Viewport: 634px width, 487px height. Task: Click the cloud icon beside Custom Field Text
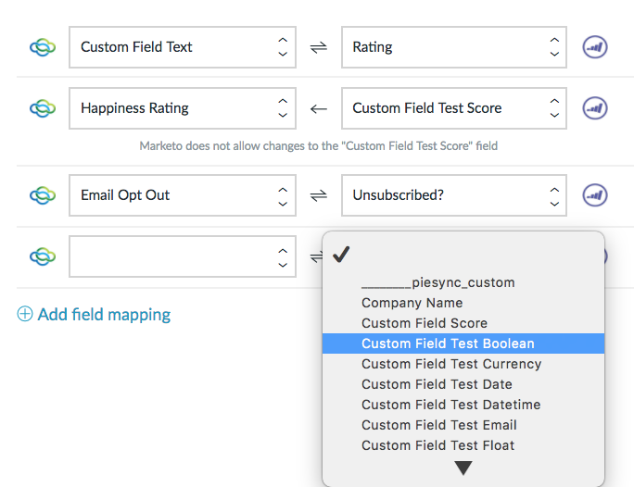click(43, 47)
